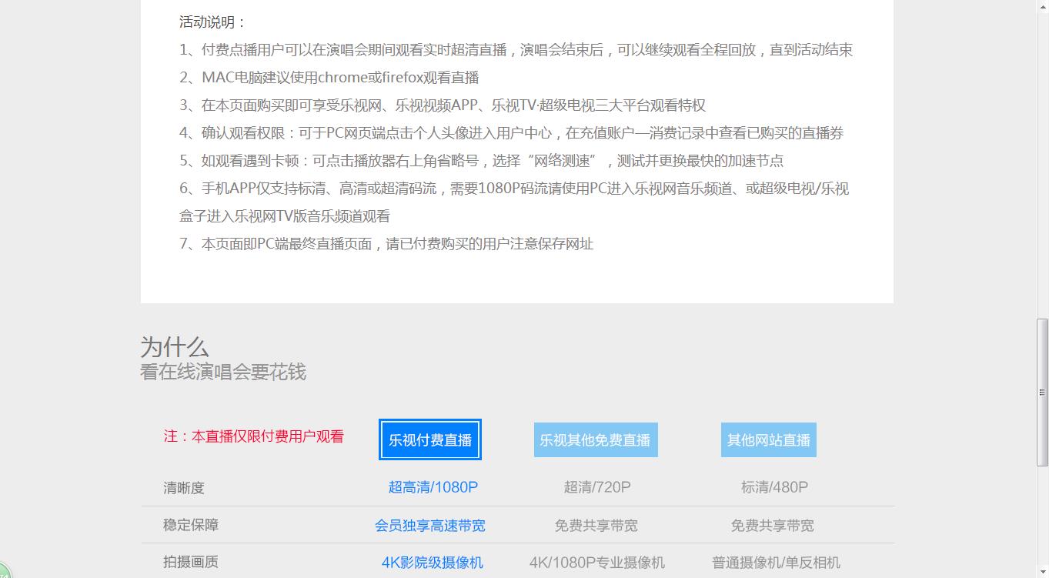Click the 稳定保障 row label

(x=191, y=525)
